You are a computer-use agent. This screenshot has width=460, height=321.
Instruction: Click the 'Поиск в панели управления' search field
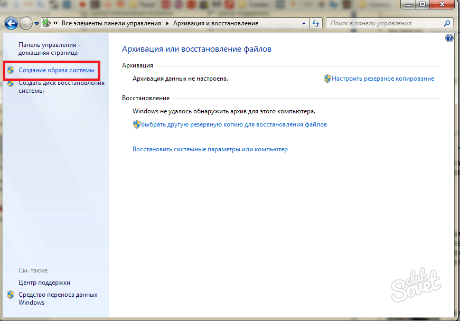(386, 24)
